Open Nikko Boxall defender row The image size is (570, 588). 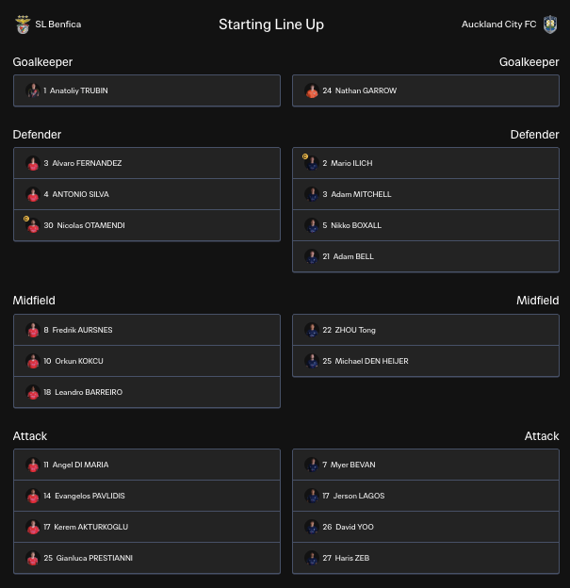[x=426, y=225]
